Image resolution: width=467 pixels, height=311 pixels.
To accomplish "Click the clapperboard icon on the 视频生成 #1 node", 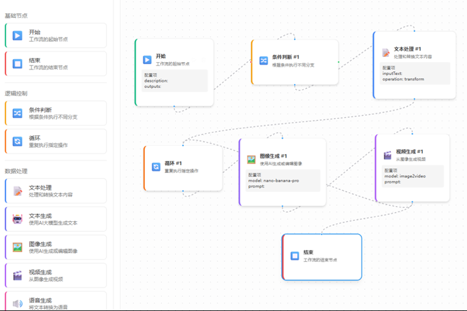I will [387, 155].
